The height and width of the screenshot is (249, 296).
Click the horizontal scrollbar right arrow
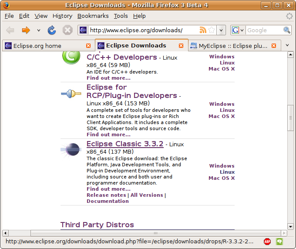284,233
